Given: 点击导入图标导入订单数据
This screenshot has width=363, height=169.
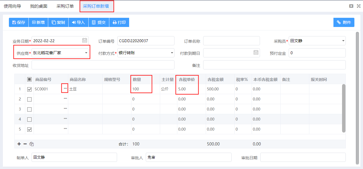Looking at the screenshot, I should [78, 22].
